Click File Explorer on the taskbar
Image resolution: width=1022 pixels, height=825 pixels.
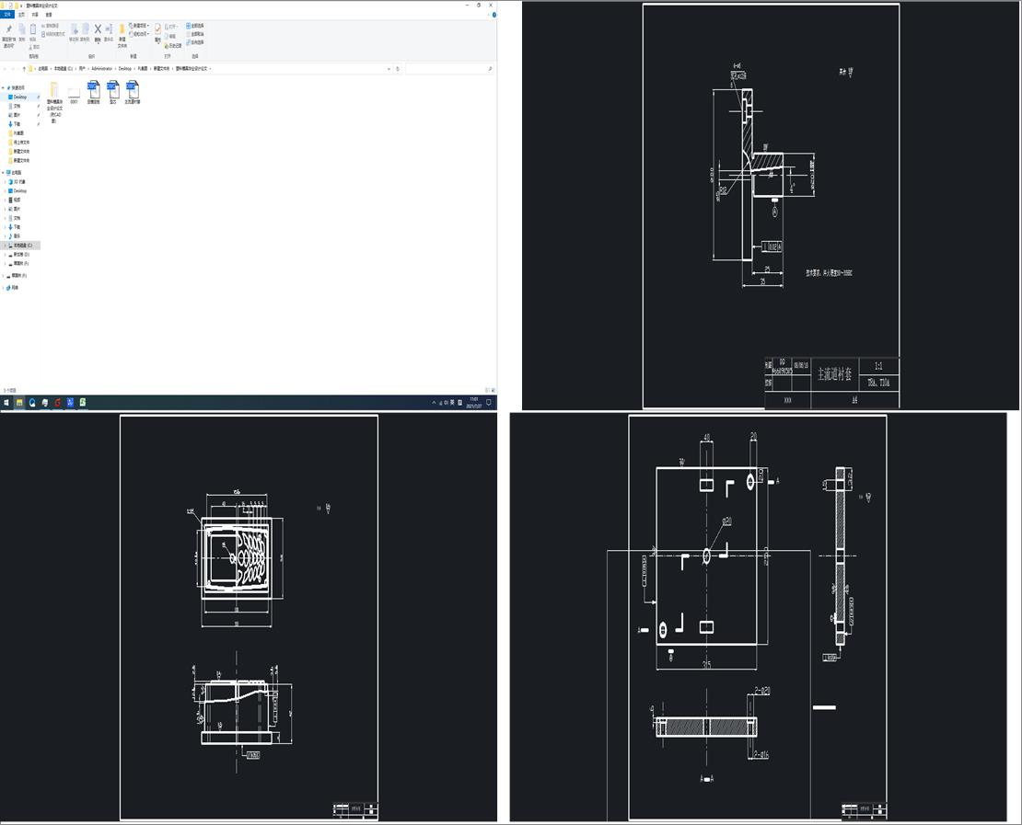pos(19,403)
